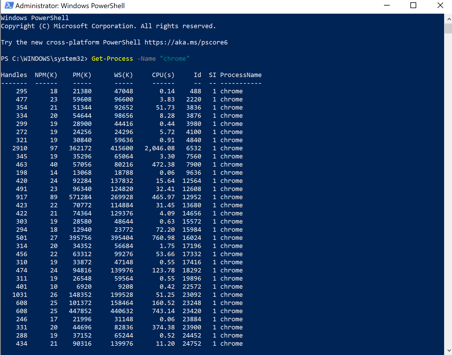The height and width of the screenshot is (355, 452).
Task: Click CPU value 72.20
Action: tap(165, 230)
